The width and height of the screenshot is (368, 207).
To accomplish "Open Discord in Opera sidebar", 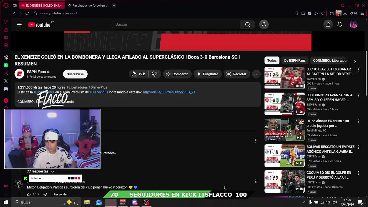I will pos(6,89).
